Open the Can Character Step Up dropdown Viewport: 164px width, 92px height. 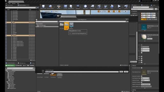click(145, 78)
